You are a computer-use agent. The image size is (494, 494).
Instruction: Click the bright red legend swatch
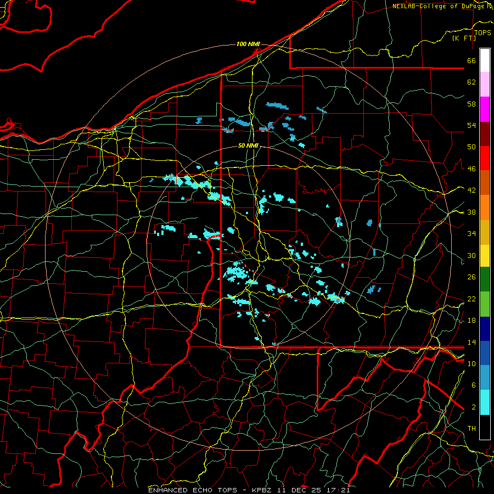coord(485,158)
